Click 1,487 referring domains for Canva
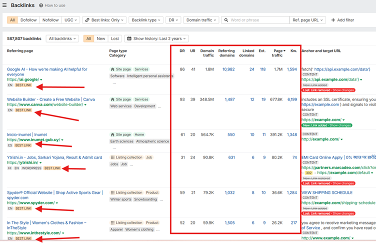This screenshot has width=376, height=243. coord(229,99)
